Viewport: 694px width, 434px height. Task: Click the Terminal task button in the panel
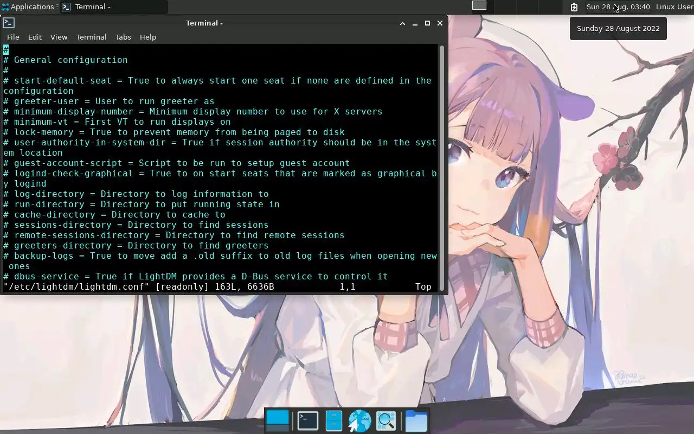(x=114, y=7)
